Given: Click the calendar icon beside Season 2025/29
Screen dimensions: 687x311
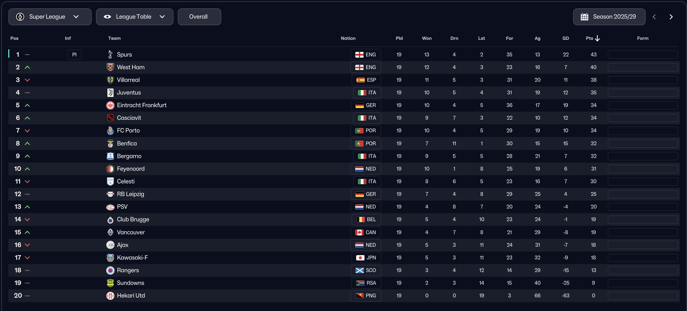Looking at the screenshot, I should tap(584, 17).
